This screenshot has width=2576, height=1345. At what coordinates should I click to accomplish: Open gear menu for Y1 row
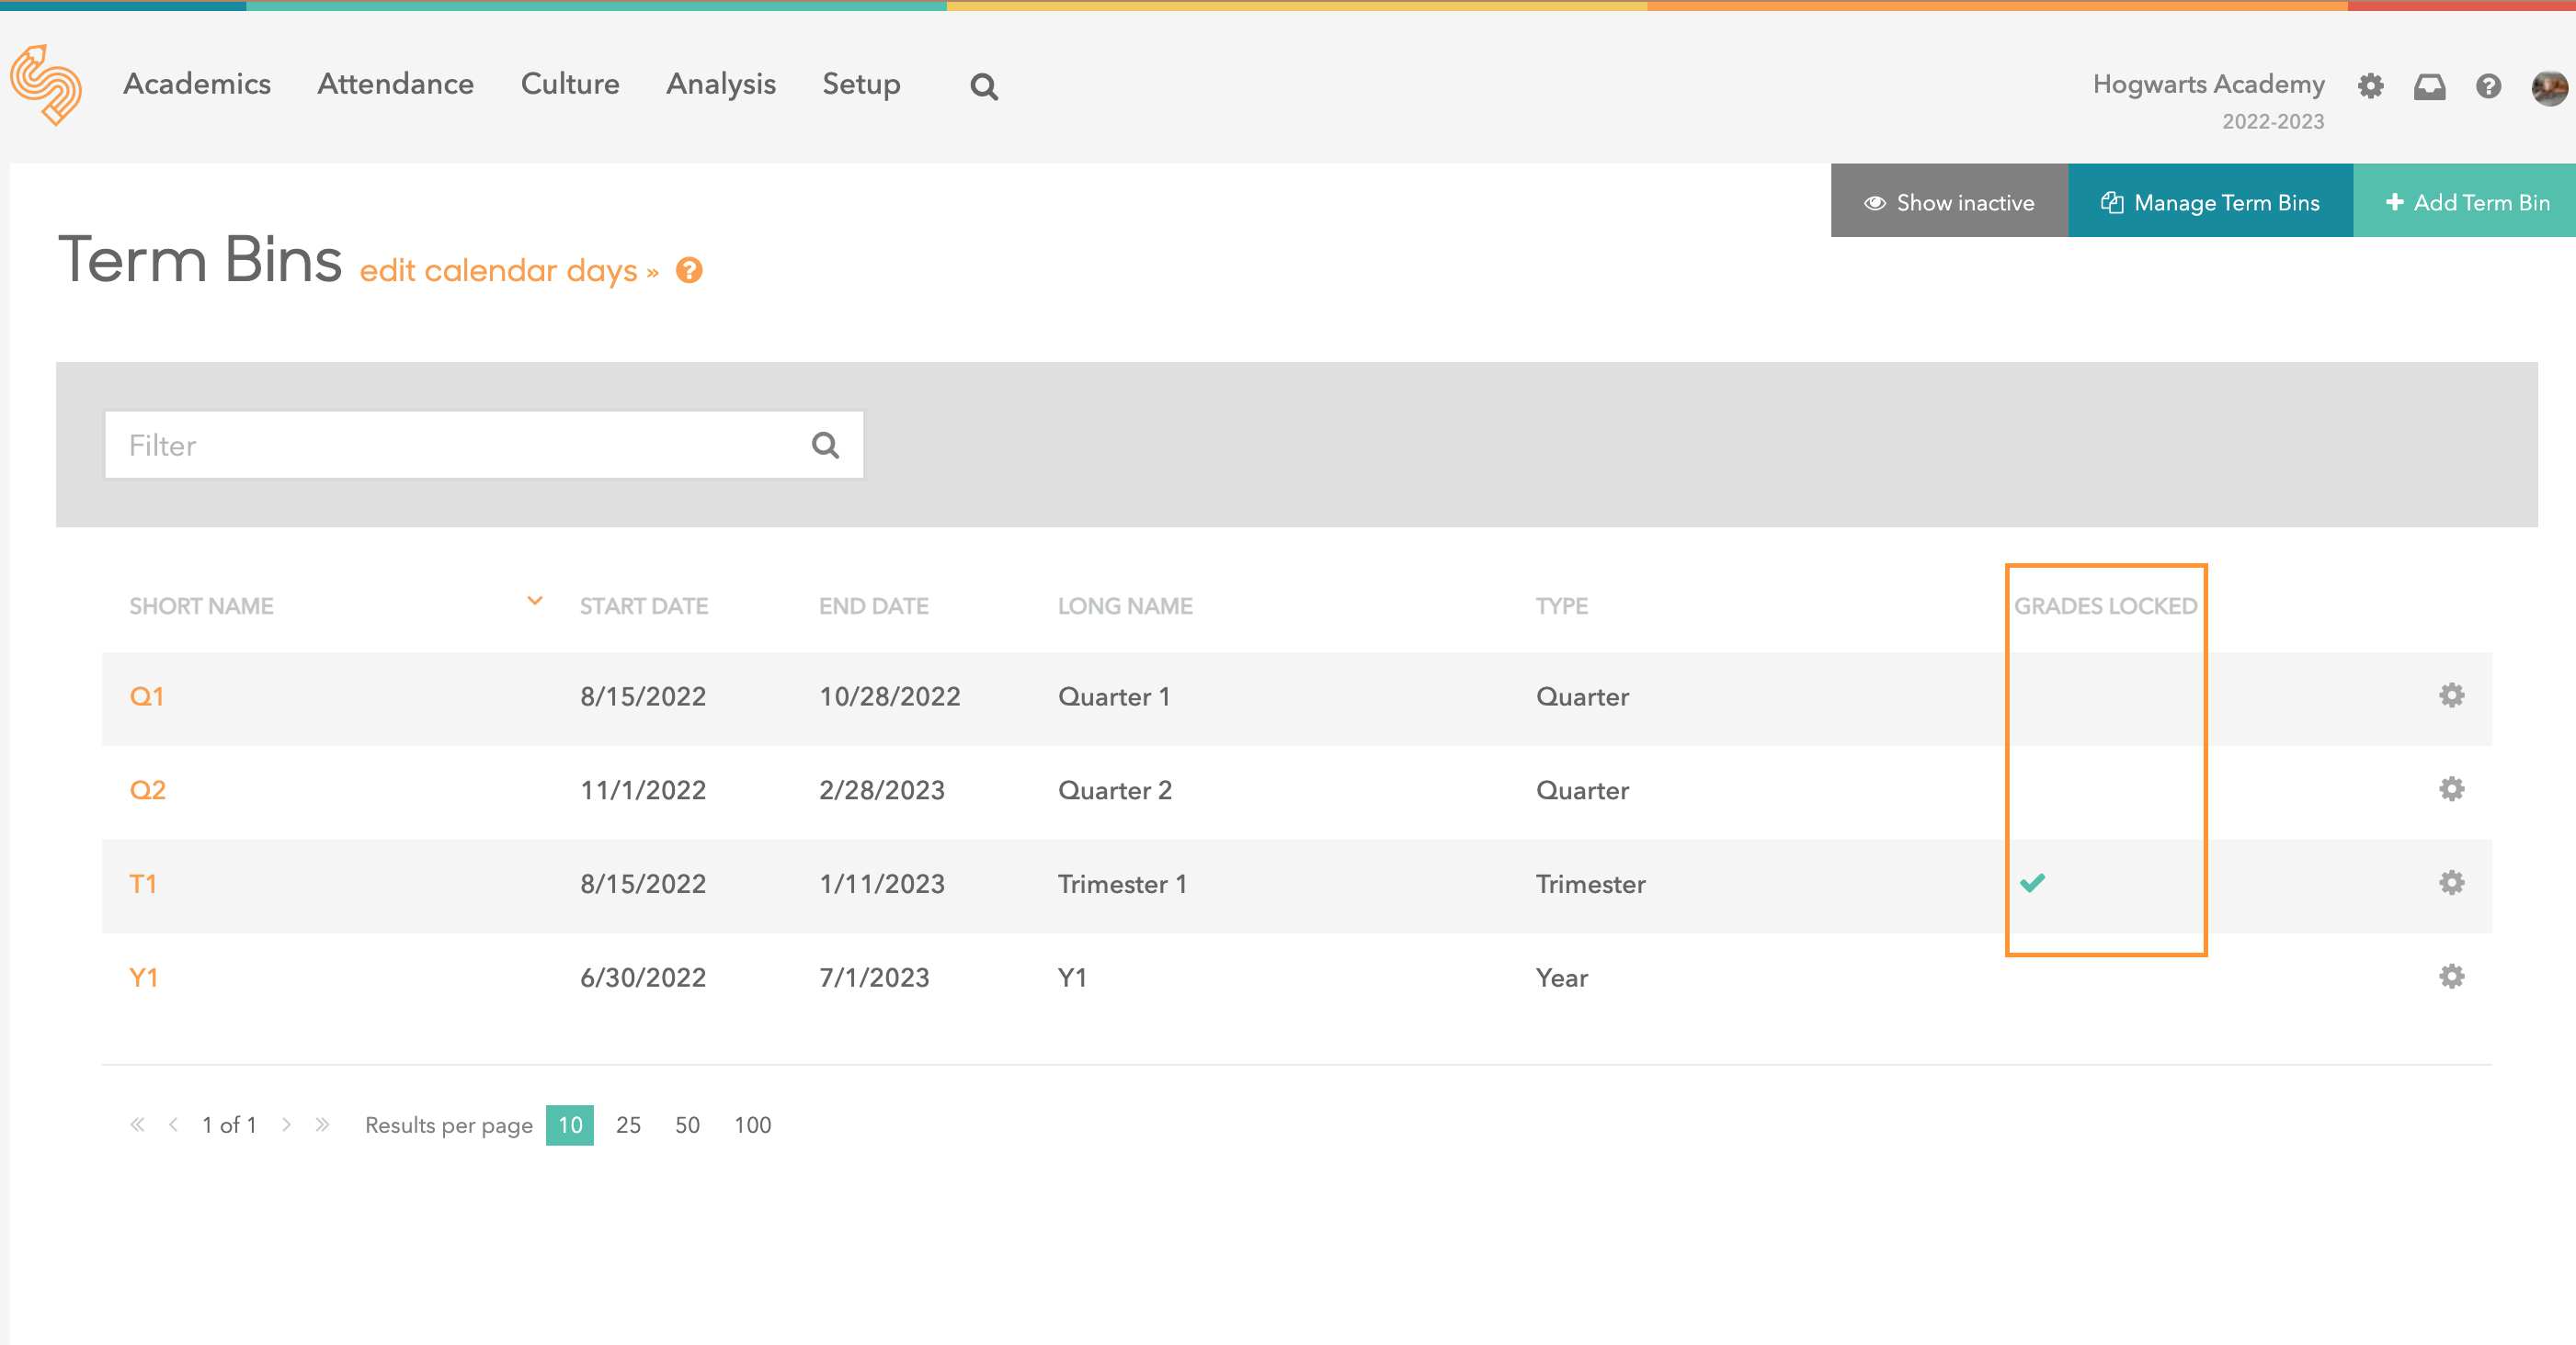(2451, 977)
